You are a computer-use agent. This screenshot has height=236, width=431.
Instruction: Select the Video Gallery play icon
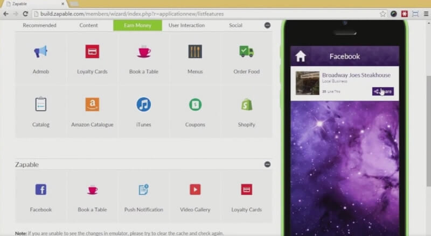pos(195,189)
